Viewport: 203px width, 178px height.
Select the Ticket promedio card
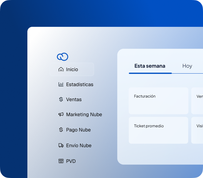(x=158, y=130)
